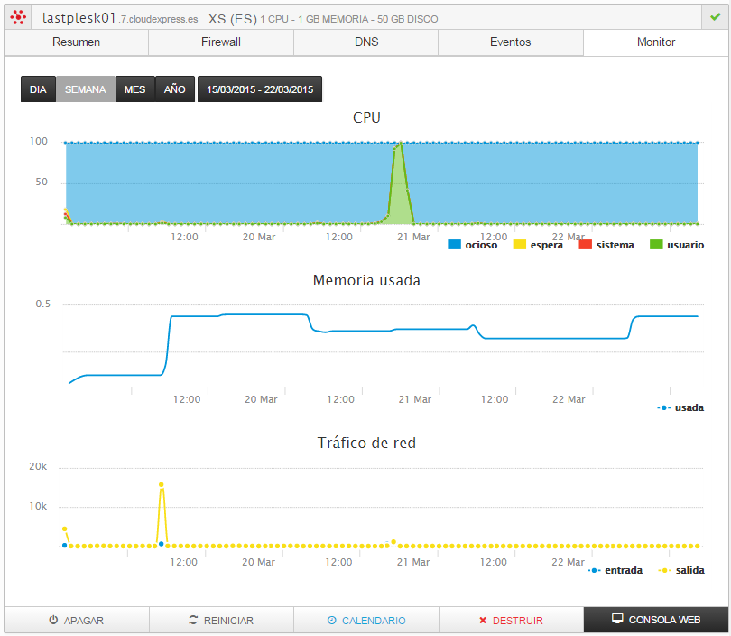Toggle usuario series in CPU legend
The image size is (731, 636).
coord(677,245)
